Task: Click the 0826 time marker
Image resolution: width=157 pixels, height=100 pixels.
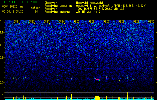Action: click(91, 21)
